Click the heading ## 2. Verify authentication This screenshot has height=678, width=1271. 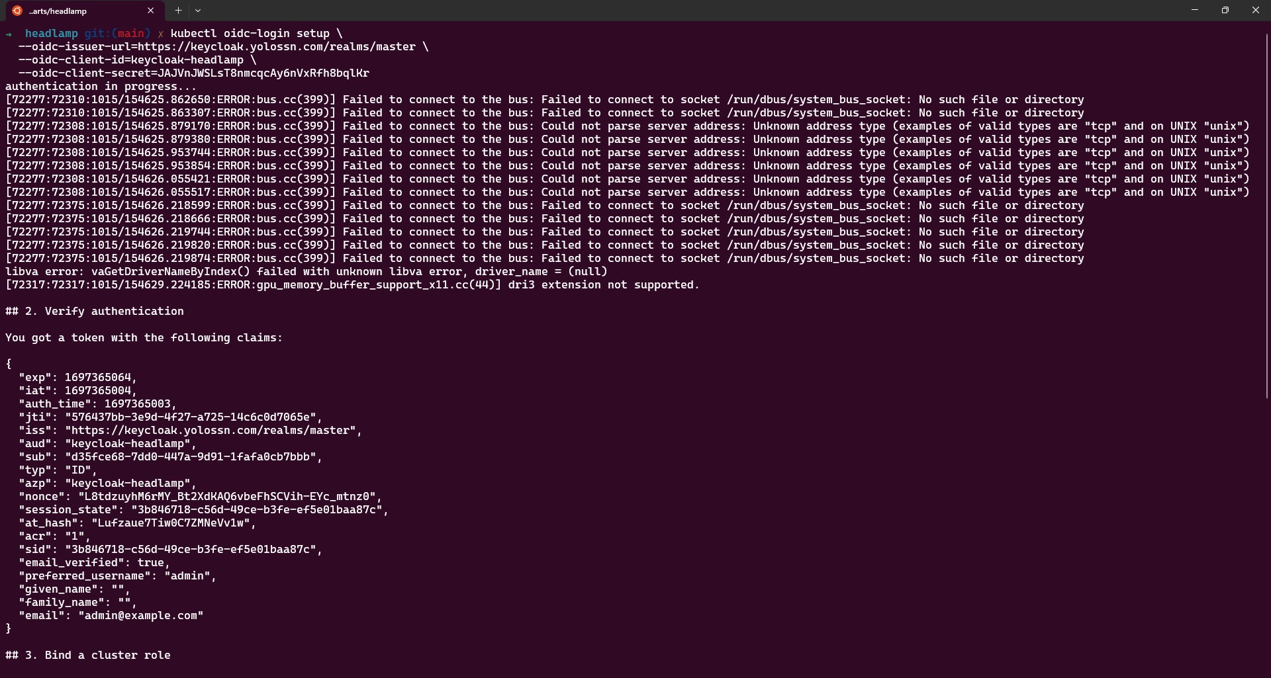coord(94,311)
